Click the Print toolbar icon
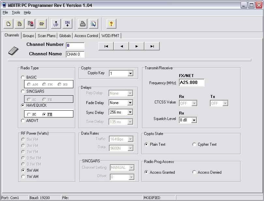 (x=83, y=24)
